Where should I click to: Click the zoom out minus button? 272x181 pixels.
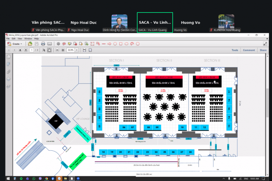[58, 50]
